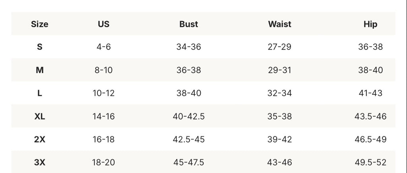Click the Hip column header

370,24
